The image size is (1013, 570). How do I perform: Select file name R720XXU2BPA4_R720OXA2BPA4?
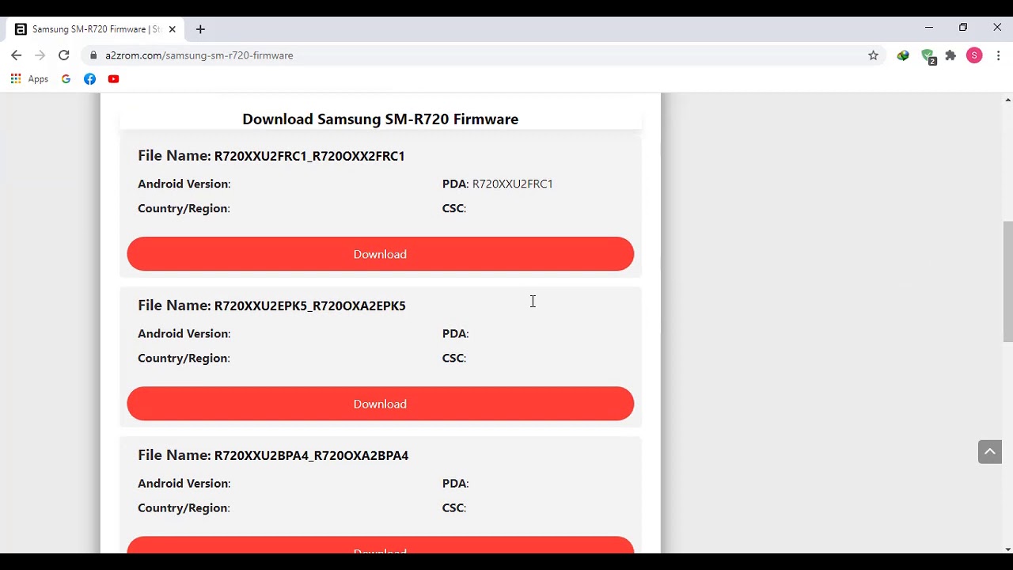(312, 455)
